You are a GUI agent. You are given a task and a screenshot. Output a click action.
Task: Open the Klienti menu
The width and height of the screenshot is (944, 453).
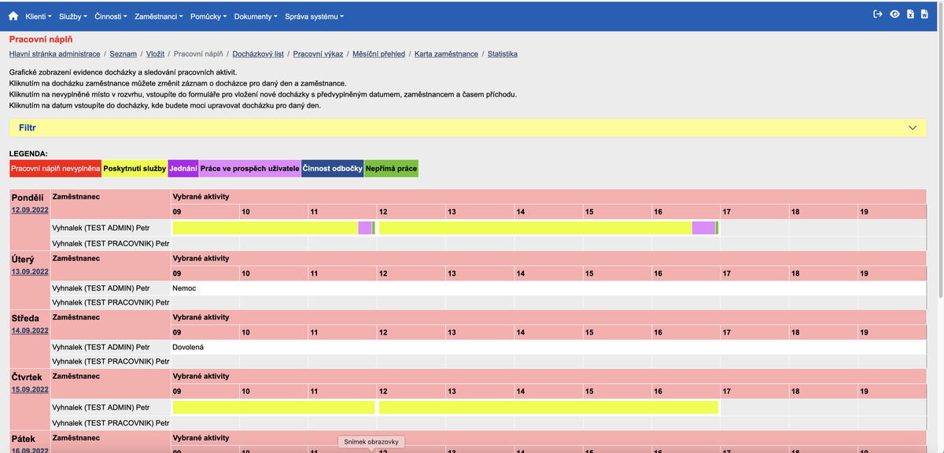(36, 15)
